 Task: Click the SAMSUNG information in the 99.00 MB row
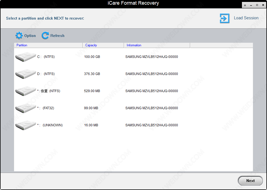click(x=152, y=108)
